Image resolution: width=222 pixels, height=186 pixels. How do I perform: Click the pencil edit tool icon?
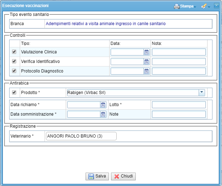click(x=204, y=6)
